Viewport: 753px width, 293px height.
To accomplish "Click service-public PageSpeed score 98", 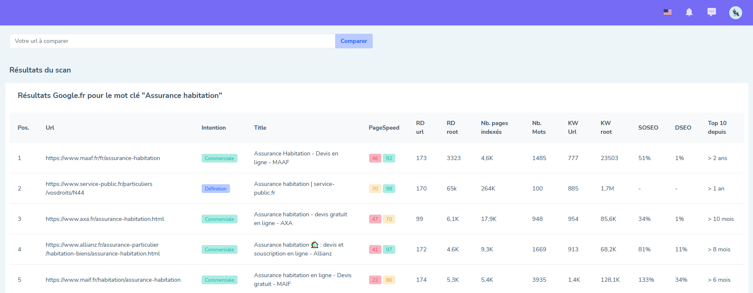I will 389,189.
